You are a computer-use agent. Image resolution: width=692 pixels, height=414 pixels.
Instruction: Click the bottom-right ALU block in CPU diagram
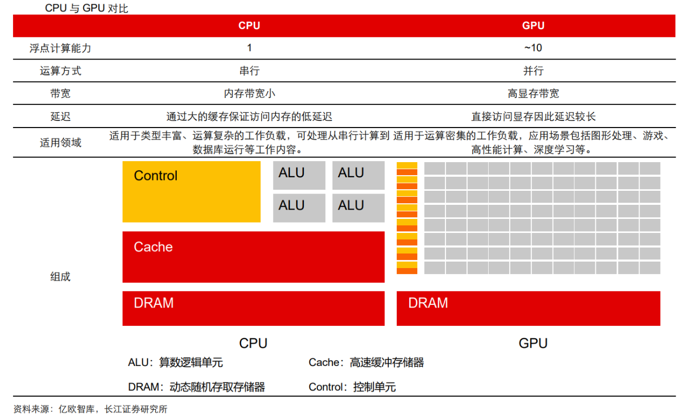(x=358, y=208)
